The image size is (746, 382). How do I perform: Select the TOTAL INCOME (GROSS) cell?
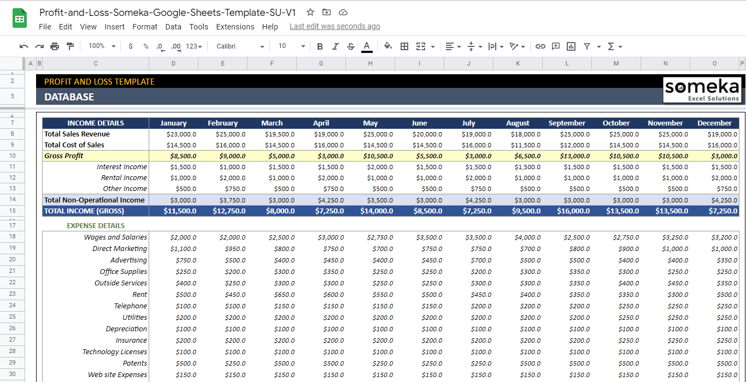coord(96,211)
